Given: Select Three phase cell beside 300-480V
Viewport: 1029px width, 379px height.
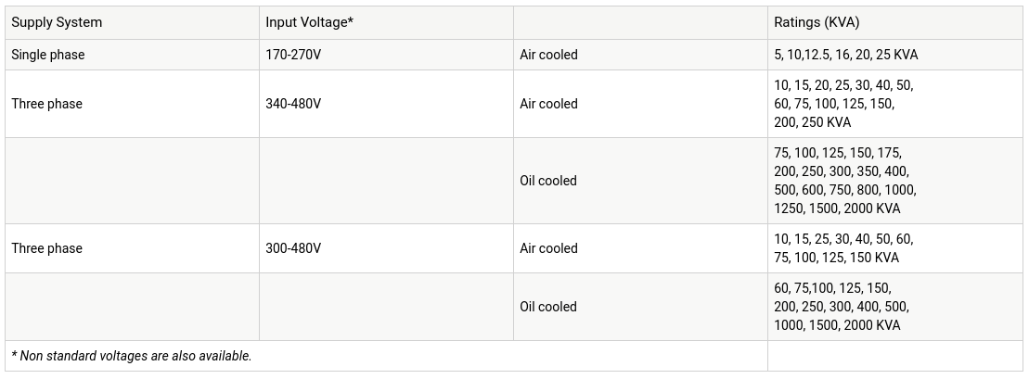Looking at the screenshot, I should [47, 248].
